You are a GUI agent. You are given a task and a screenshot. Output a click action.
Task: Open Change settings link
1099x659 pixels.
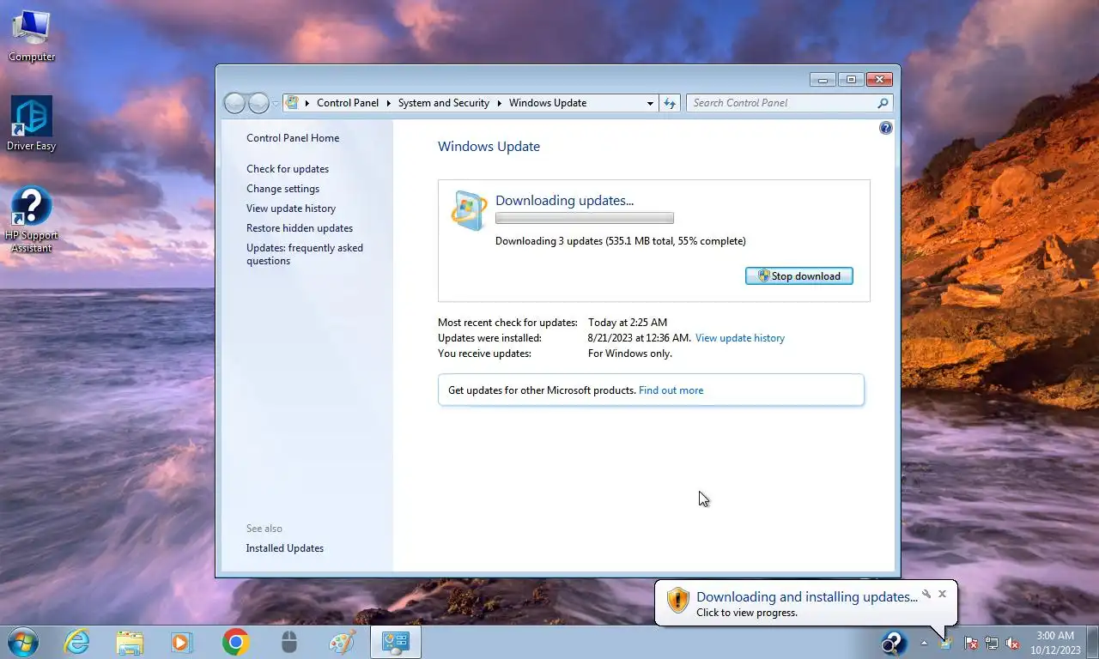282,189
